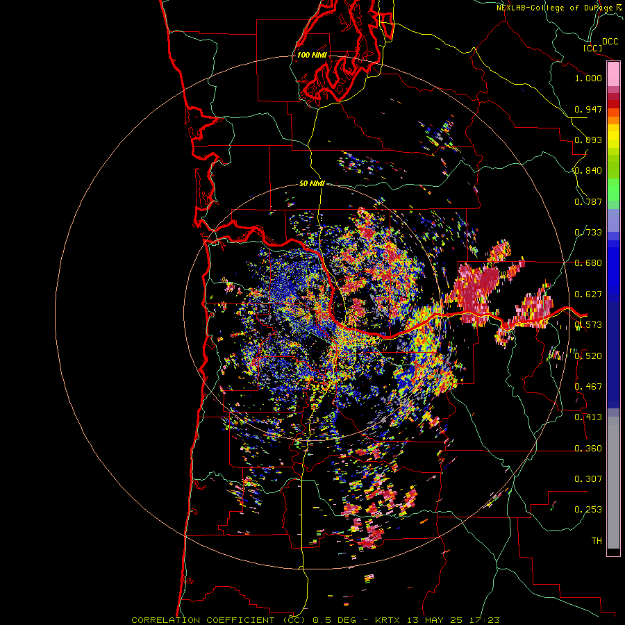The height and width of the screenshot is (625, 625).
Task: Click the 0.627 legend value
Action: (x=588, y=294)
